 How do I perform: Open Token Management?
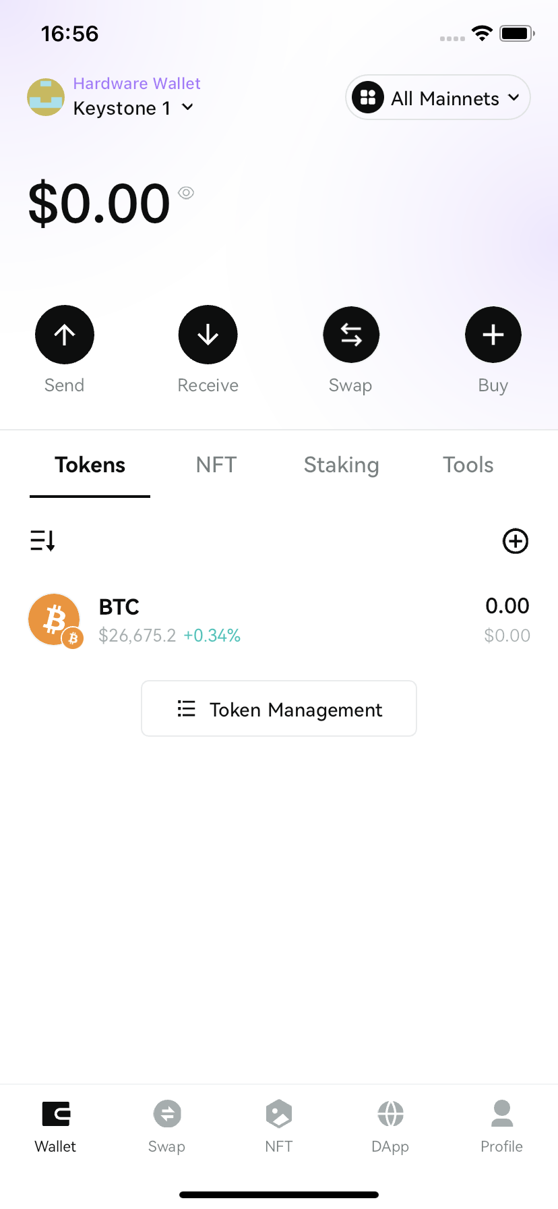click(x=279, y=709)
